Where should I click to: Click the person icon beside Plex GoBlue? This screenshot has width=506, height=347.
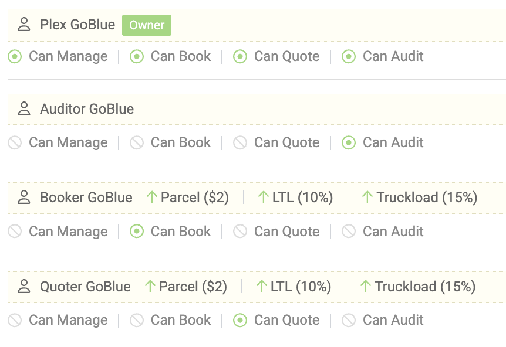pyautogui.click(x=23, y=25)
